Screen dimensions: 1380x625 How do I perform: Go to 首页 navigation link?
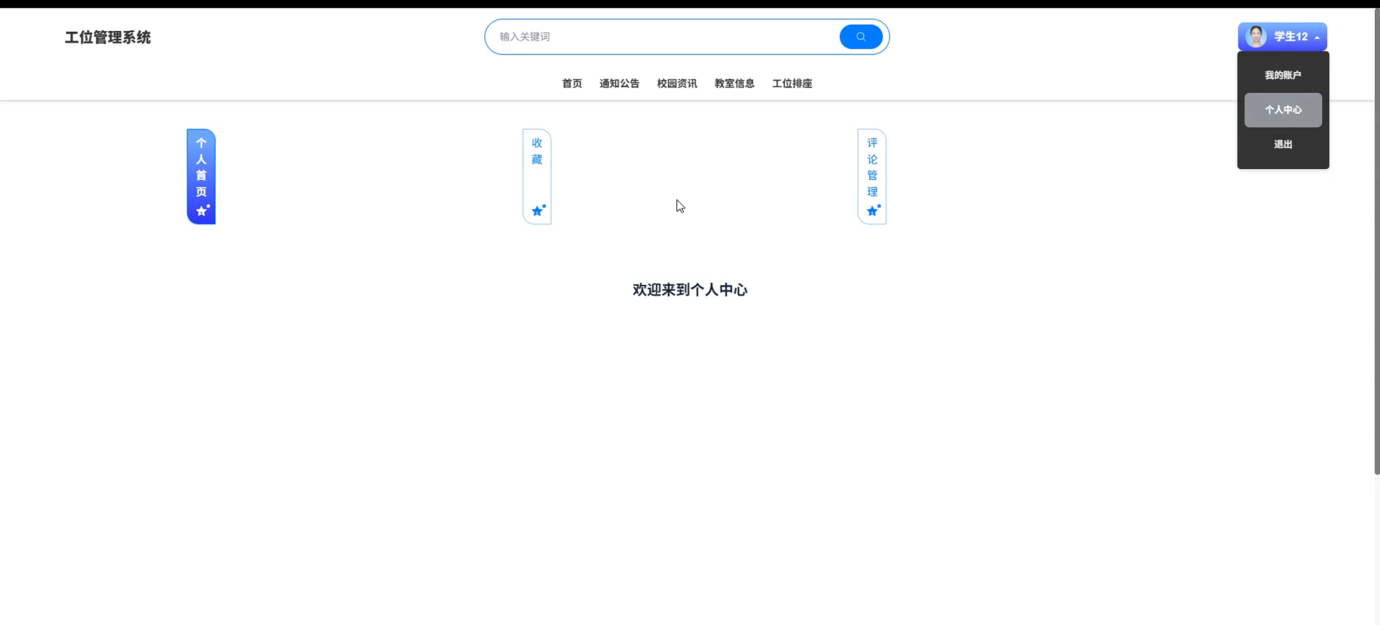click(x=572, y=84)
